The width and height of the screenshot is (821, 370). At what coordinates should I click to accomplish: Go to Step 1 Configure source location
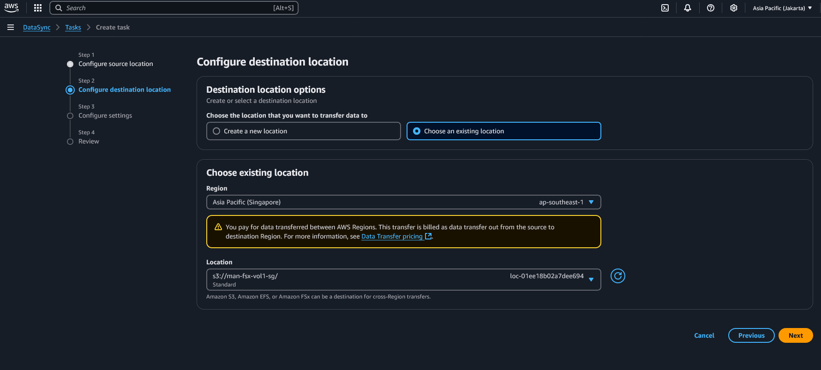point(115,64)
